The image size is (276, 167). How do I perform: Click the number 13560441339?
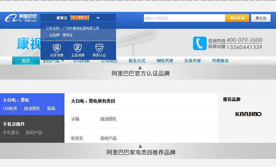click(x=244, y=47)
